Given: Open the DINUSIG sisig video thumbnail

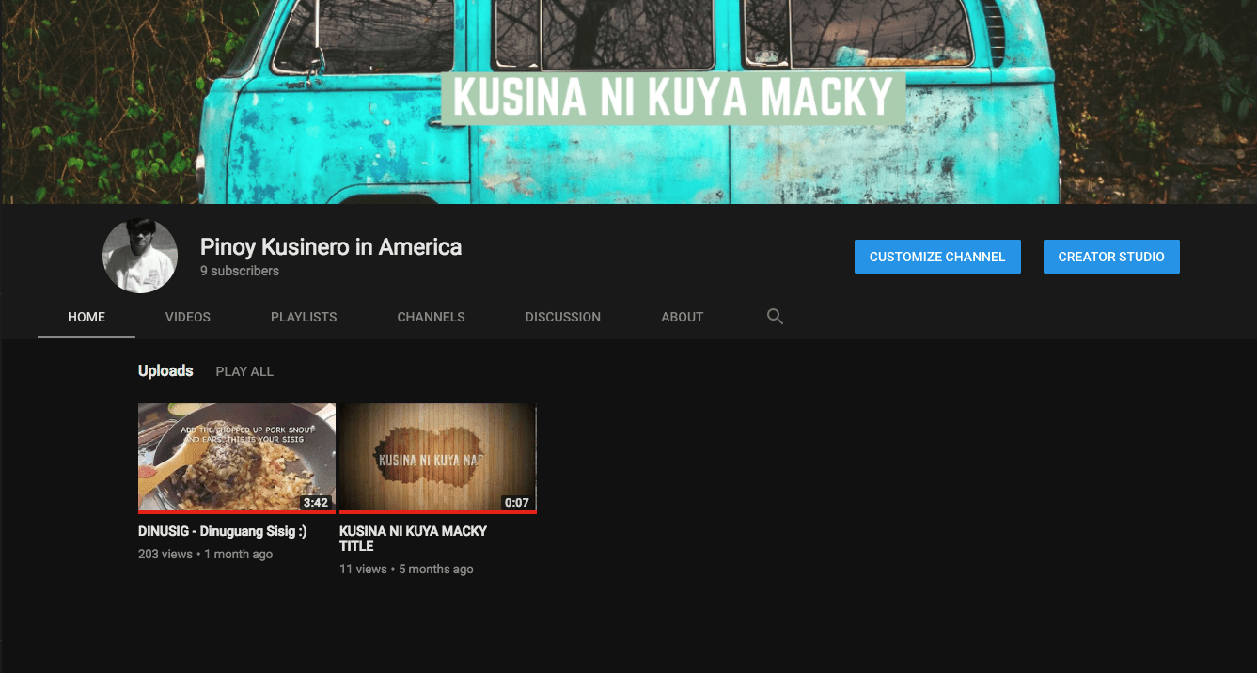Looking at the screenshot, I should coord(236,457).
